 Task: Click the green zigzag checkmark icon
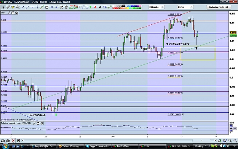click(110, 7)
